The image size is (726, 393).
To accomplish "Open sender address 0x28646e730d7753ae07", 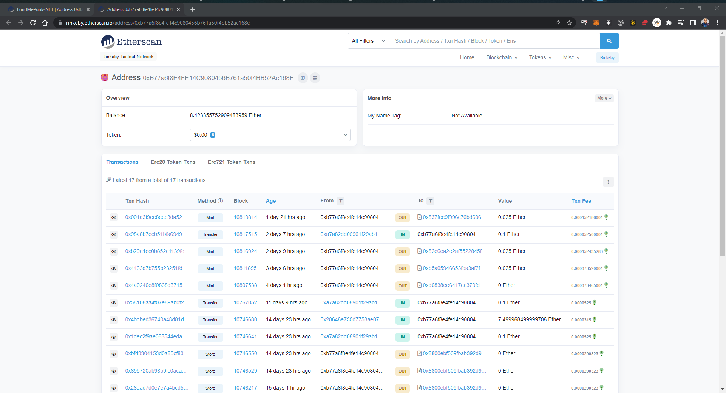I will (352, 319).
